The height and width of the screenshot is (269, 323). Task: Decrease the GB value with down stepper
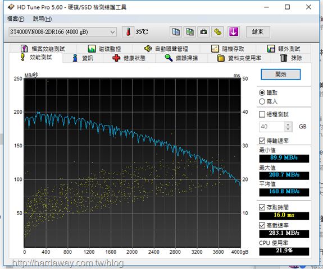[x=288, y=129]
